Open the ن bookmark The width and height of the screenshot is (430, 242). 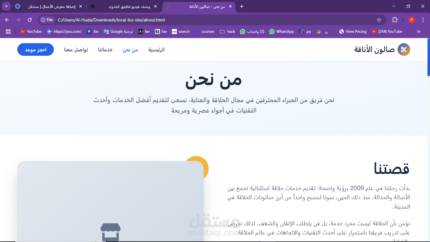pos(322,32)
